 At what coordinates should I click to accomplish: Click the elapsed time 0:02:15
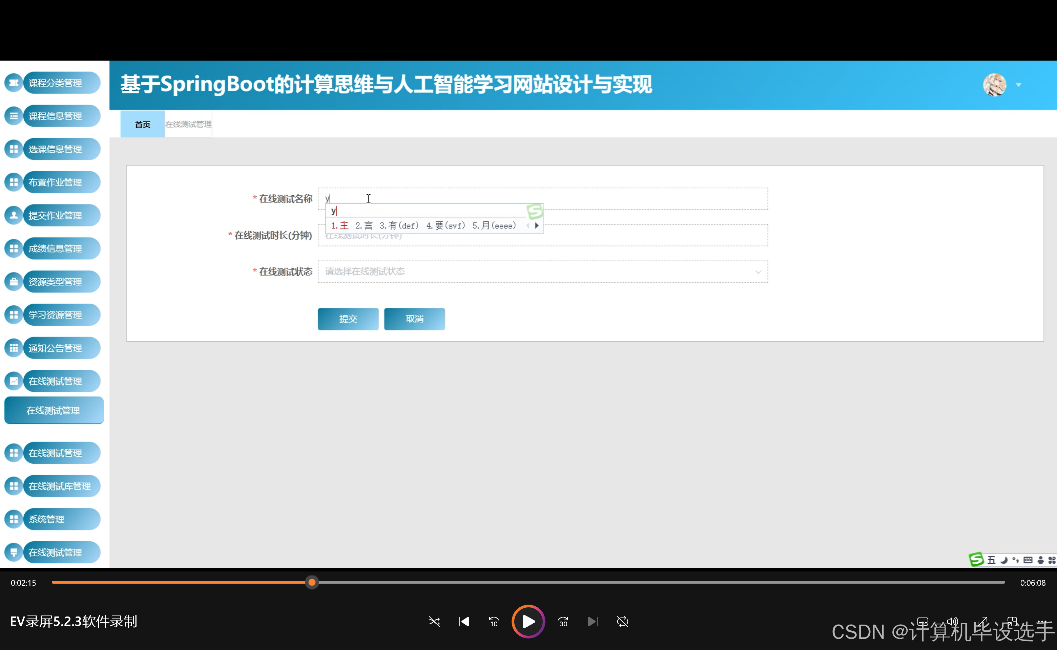pyautogui.click(x=23, y=583)
